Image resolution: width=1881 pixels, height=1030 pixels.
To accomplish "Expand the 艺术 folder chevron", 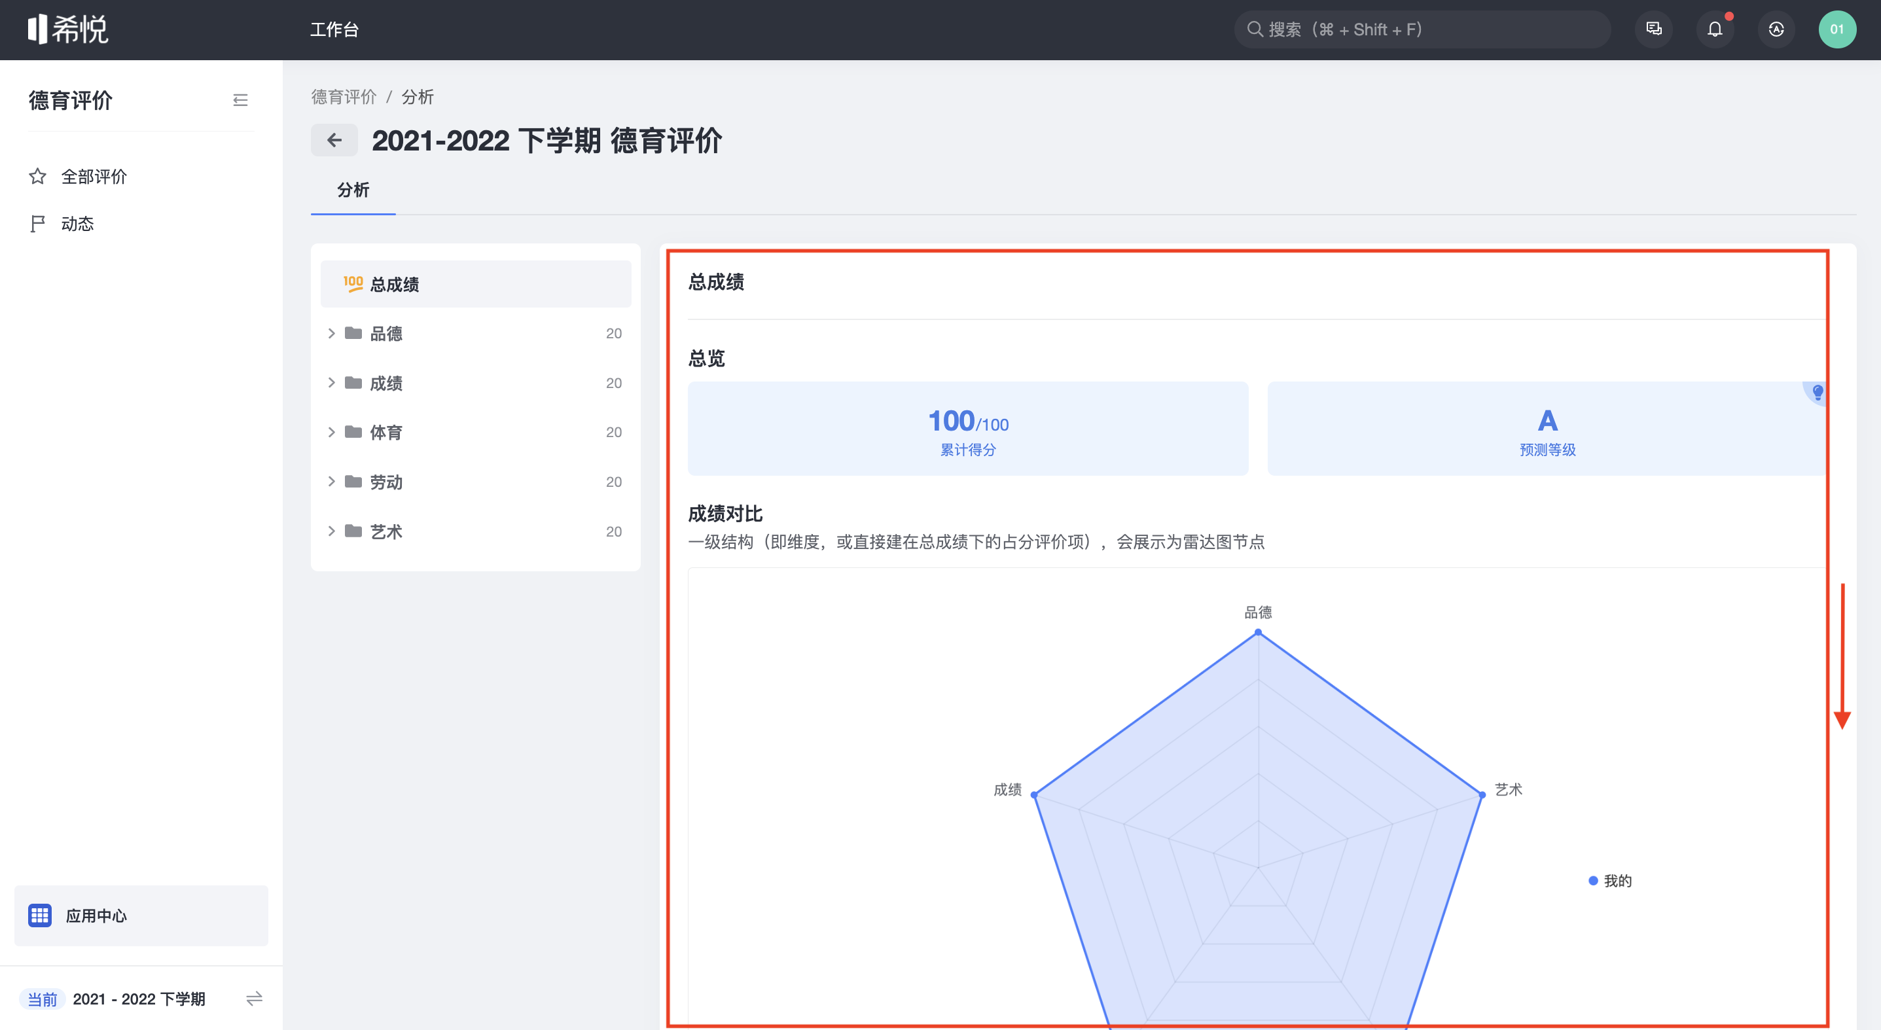I will click(x=332, y=531).
